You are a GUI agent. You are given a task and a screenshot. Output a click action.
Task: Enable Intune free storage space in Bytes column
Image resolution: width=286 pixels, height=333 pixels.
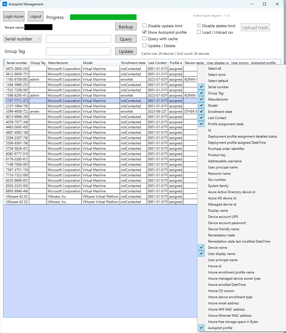(233, 321)
